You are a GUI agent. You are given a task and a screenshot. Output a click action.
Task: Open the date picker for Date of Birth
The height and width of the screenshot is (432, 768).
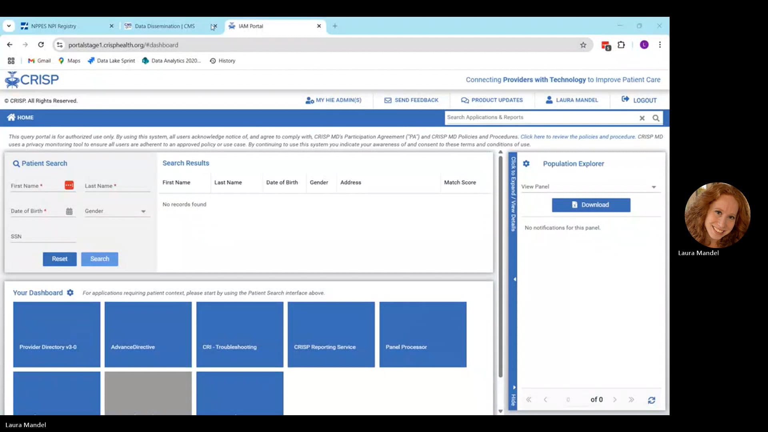(x=69, y=211)
